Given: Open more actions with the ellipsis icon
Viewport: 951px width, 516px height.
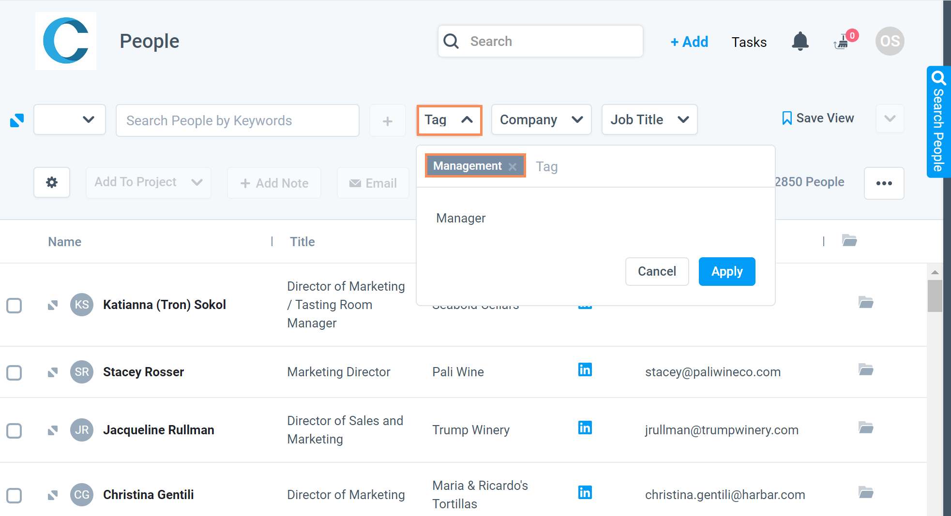Looking at the screenshot, I should pyautogui.click(x=884, y=183).
